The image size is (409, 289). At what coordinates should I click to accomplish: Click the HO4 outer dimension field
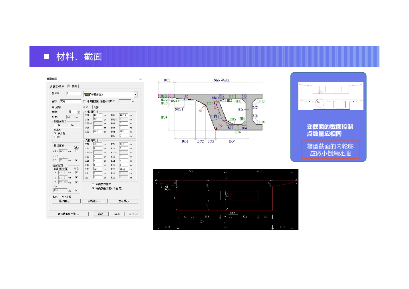pyautogui.click(x=98, y=131)
